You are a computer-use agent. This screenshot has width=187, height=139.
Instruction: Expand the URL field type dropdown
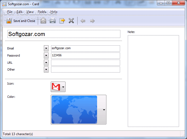pyautogui.click(x=46, y=63)
